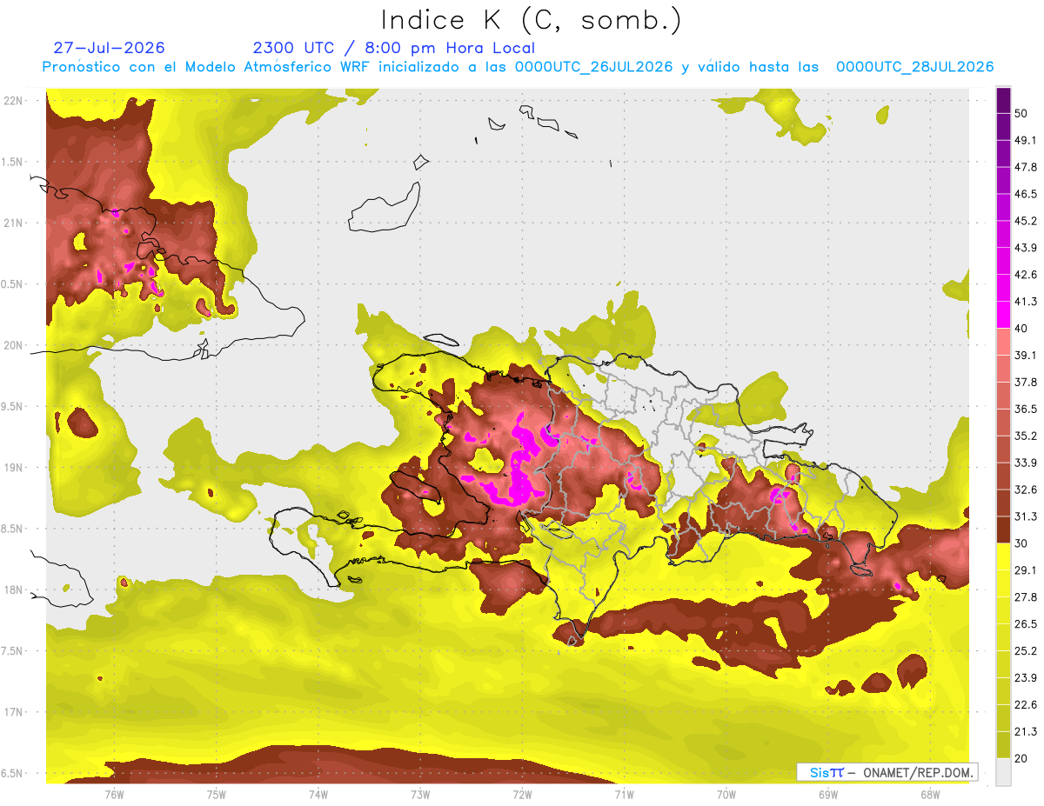Click the '2300 UTC / 8:00 pm Hora Local' text

click(x=393, y=48)
